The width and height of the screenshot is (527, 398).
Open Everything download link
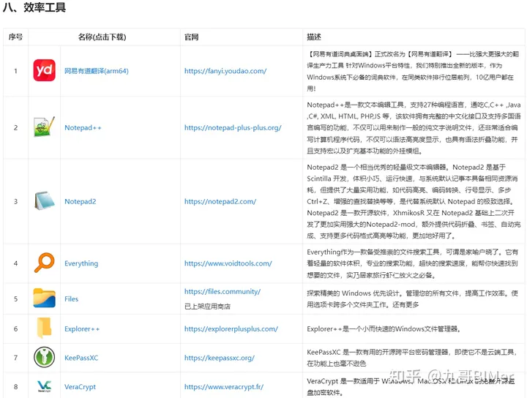tap(81, 263)
